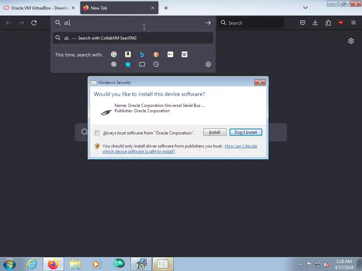Switch to Oracle VM VirtualBox Downloads tab
The height and width of the screenshot is (271, 362).
tap(39, 8)
